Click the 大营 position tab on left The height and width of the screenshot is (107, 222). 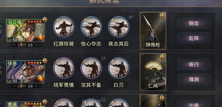1,29
